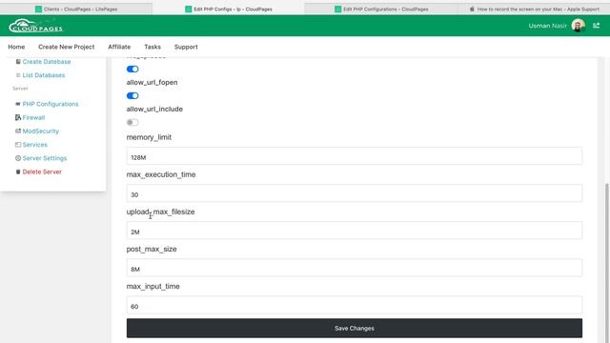The height and width of the screenshot is (343, 610).
Task: Click the ModSecurity sidebar icon
Action: pyautogui.click(x=18, y=131)
